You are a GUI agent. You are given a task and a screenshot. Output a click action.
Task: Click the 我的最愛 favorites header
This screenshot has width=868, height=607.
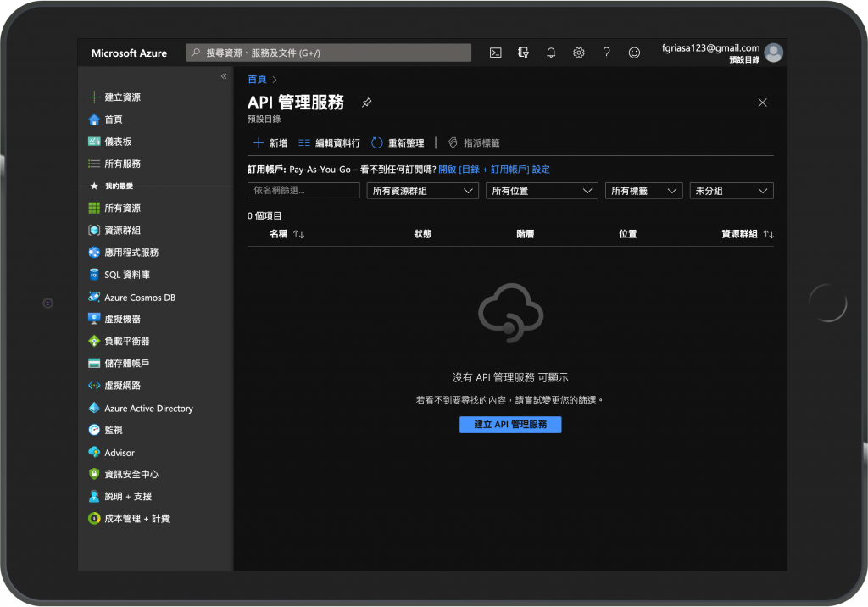click(x=119, y=187)
